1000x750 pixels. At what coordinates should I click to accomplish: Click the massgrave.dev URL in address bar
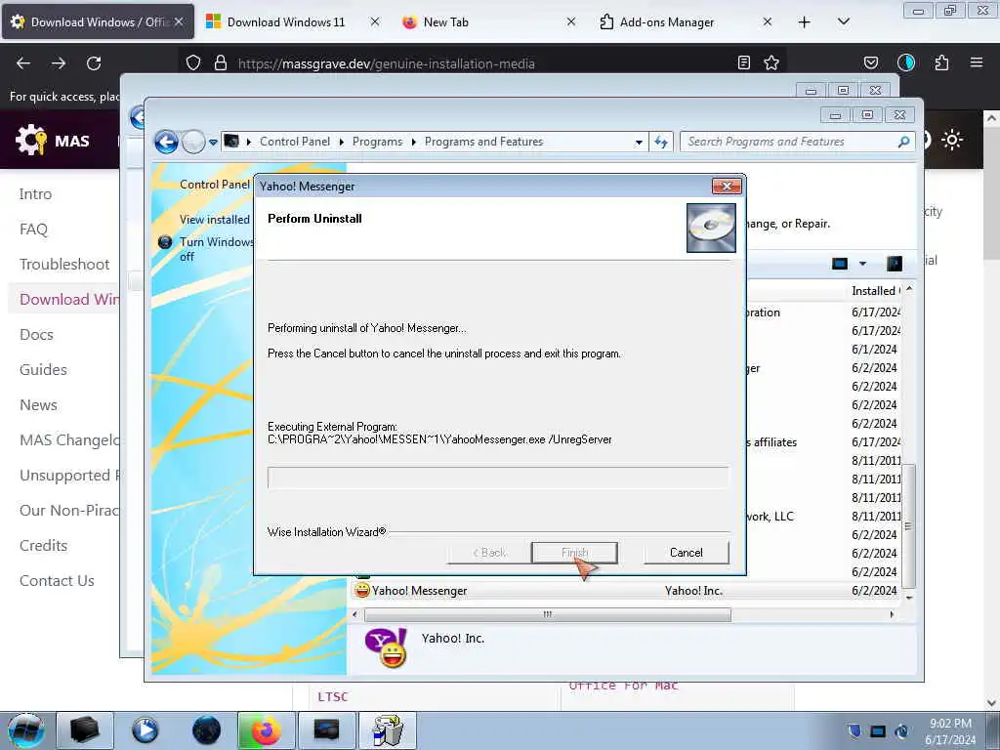pyautogui.click(x=387, y=63)
